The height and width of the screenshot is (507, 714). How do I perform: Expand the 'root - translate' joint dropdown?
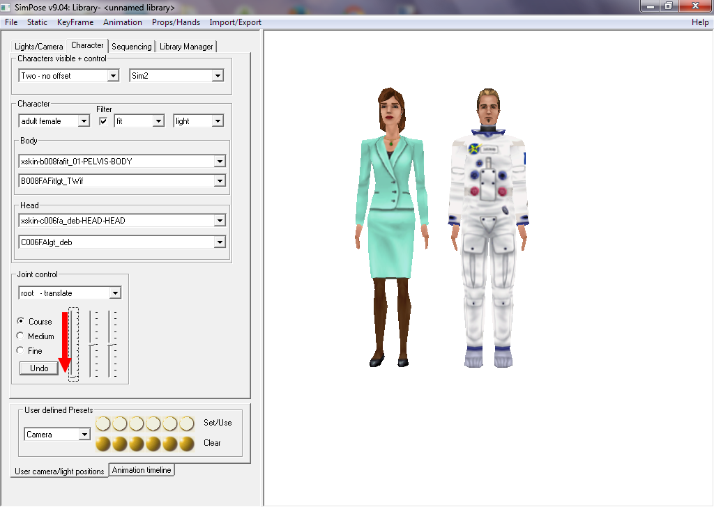point(115,293)
